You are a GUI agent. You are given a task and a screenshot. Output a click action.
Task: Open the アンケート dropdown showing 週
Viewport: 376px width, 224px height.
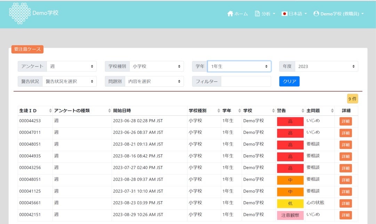click(71, 66)
